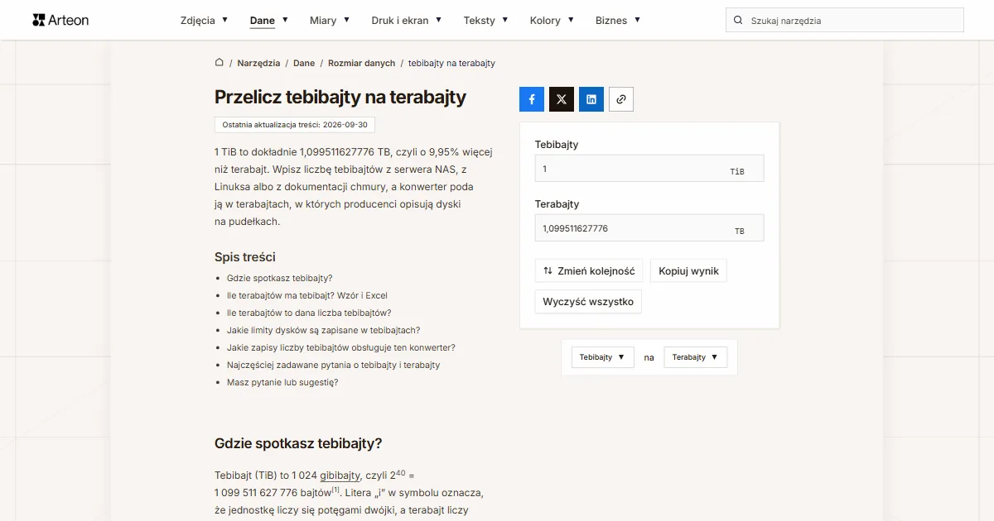Expand the Miary menu
Viewport: 994px width, 521px height.
(330, 21)
